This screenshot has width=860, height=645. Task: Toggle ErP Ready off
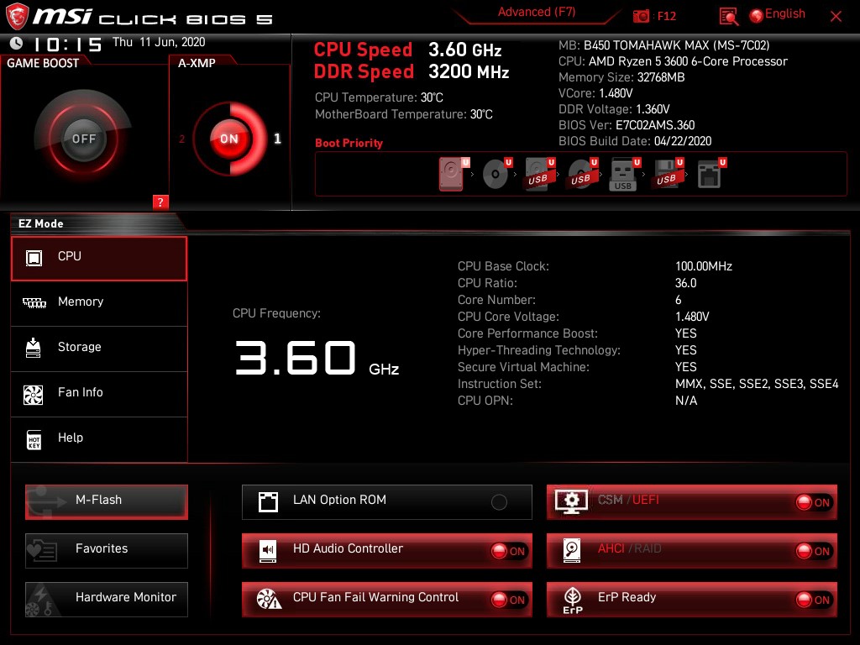(x=814, y=600)
